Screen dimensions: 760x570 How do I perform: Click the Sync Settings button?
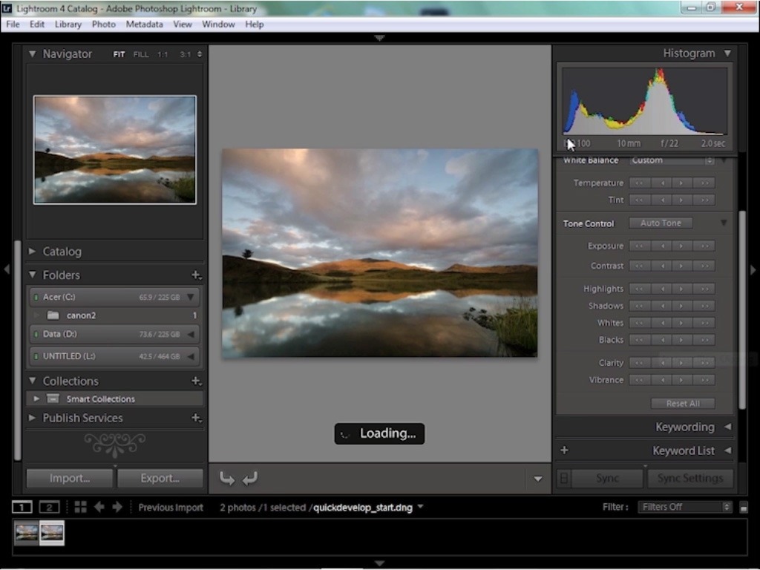690,479
